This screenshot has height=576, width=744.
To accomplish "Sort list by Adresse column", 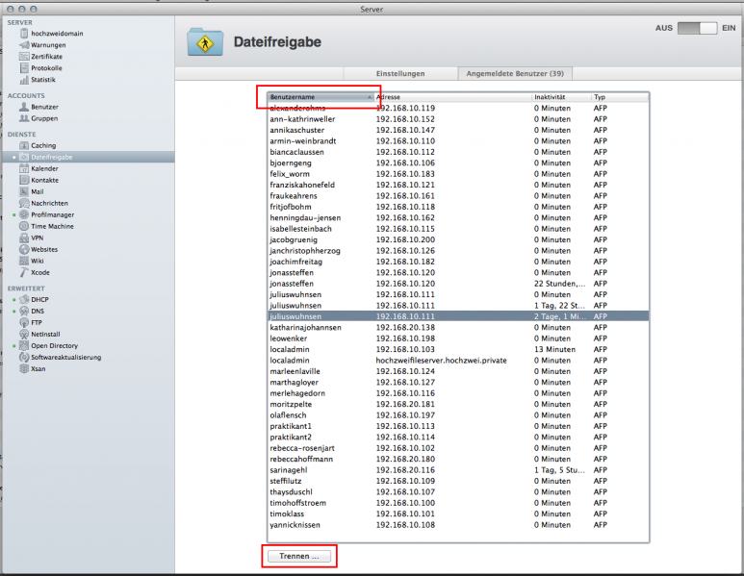I will 452,97.
